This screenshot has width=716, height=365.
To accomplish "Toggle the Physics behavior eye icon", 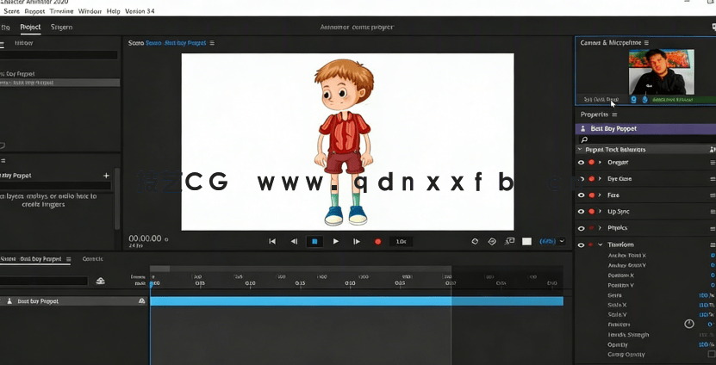I will coord(581,228).
